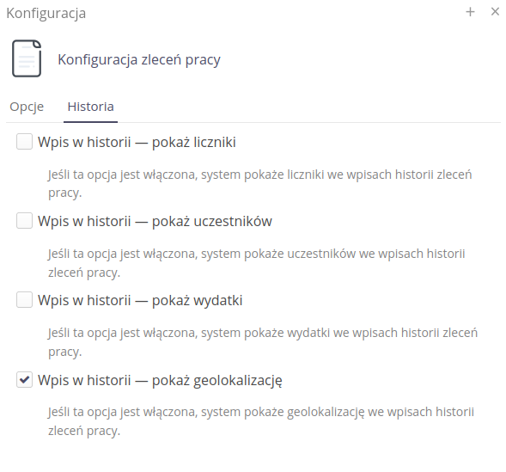The width and height of the screenshot is (506, 472).
Task: Check the 'pokaż wydatki' checkbox
Action: pos(25,300)
